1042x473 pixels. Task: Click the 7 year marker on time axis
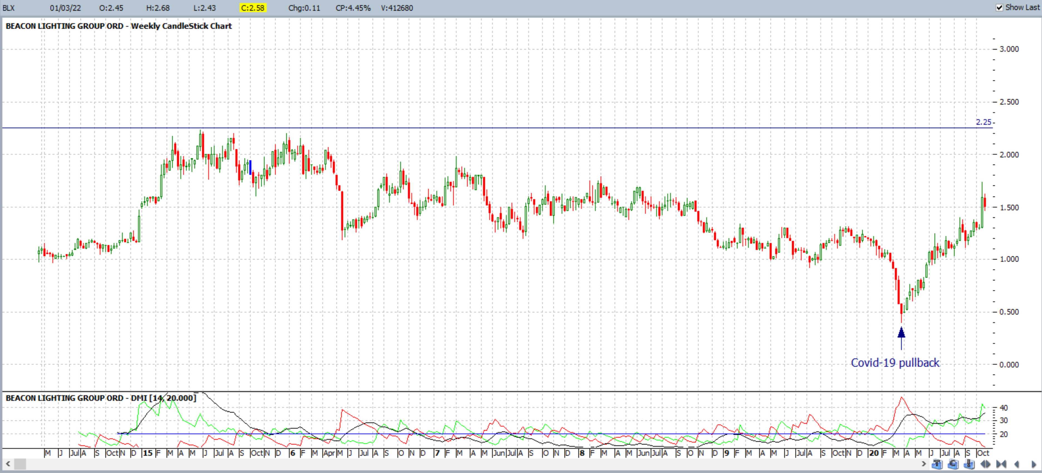click(x=437, y=453)
